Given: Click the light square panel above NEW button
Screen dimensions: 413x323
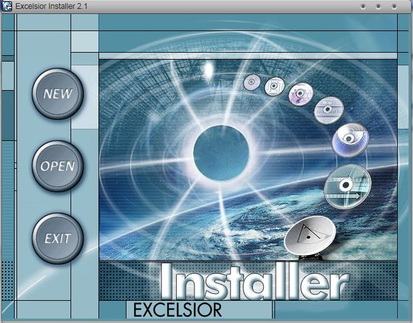Looking at the screenshot, I should (x=85, y=42).
